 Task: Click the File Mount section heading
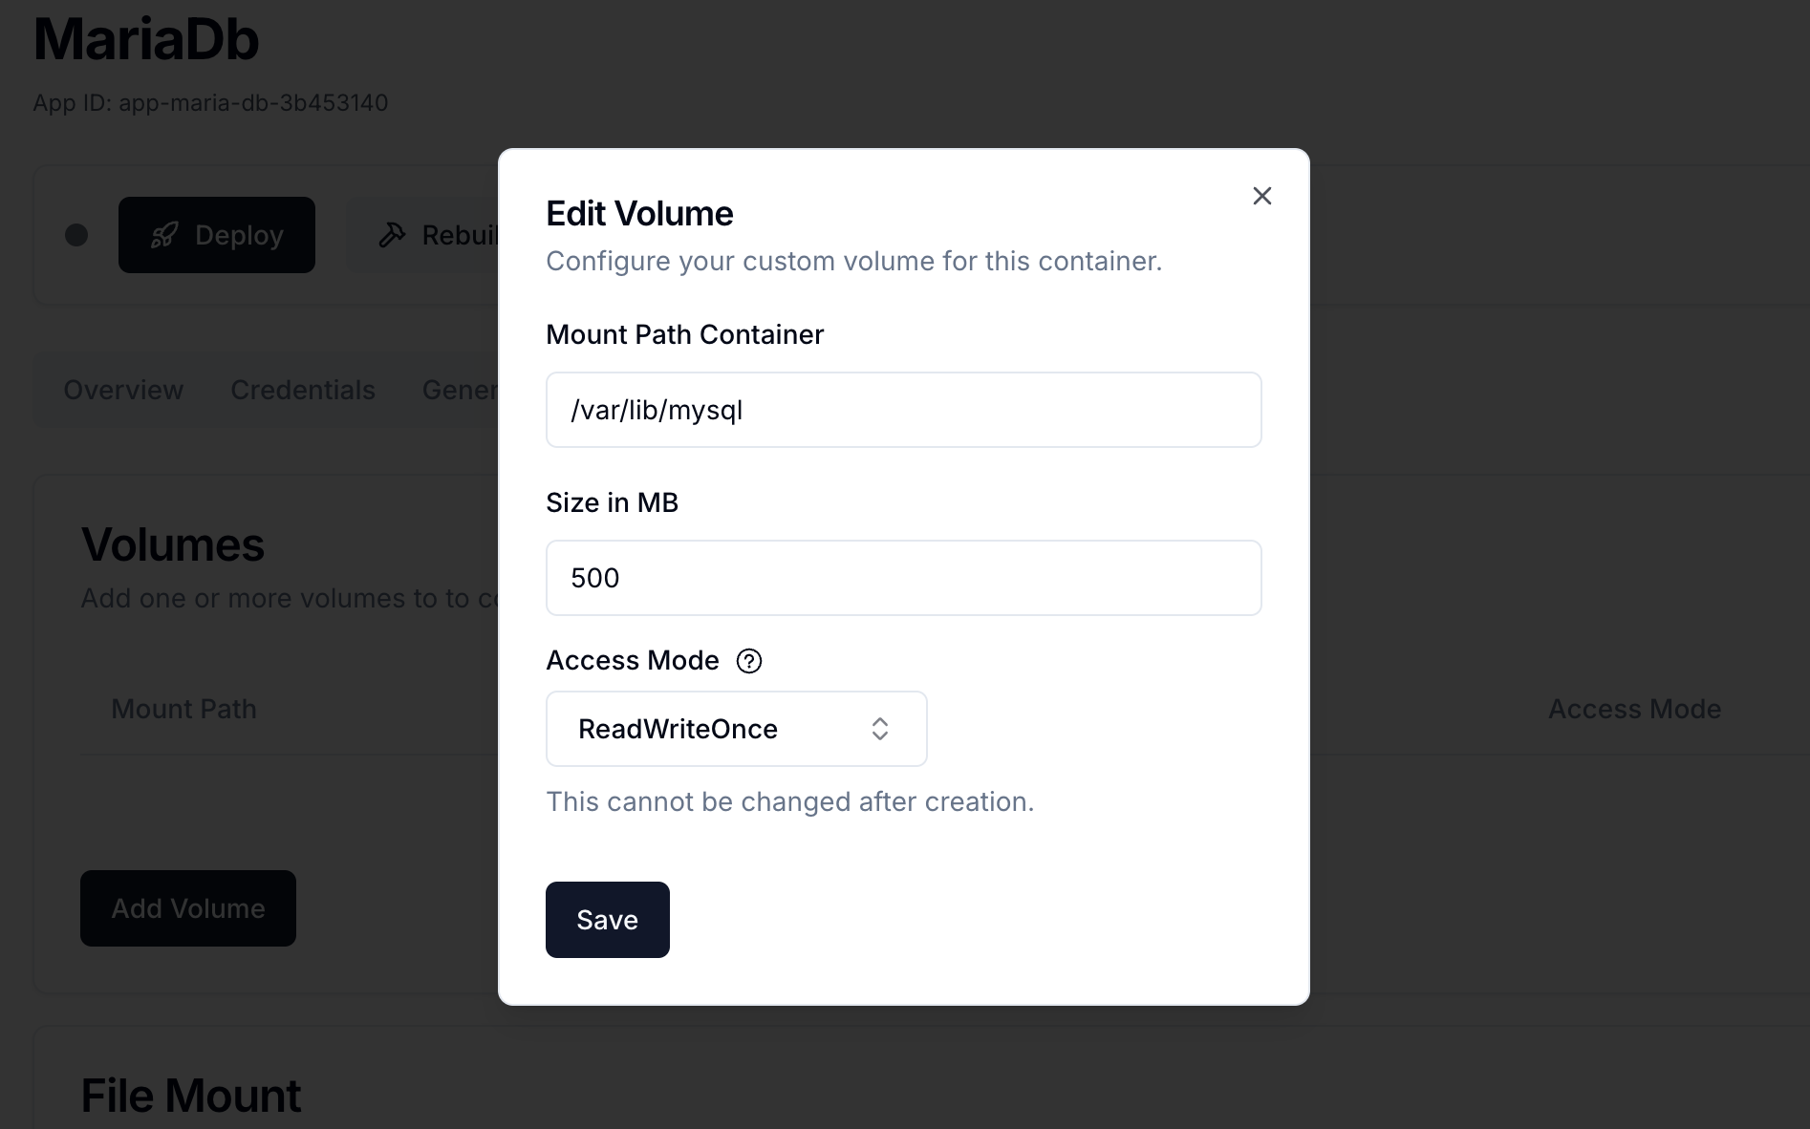191,1096
